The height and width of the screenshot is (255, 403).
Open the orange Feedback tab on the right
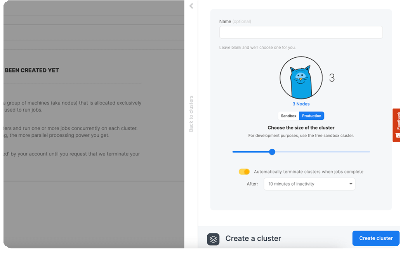(x=398, y=124)
